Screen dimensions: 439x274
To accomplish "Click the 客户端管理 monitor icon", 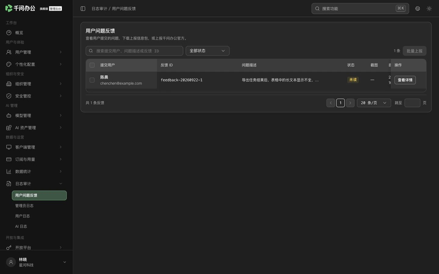I will (9, 147).
